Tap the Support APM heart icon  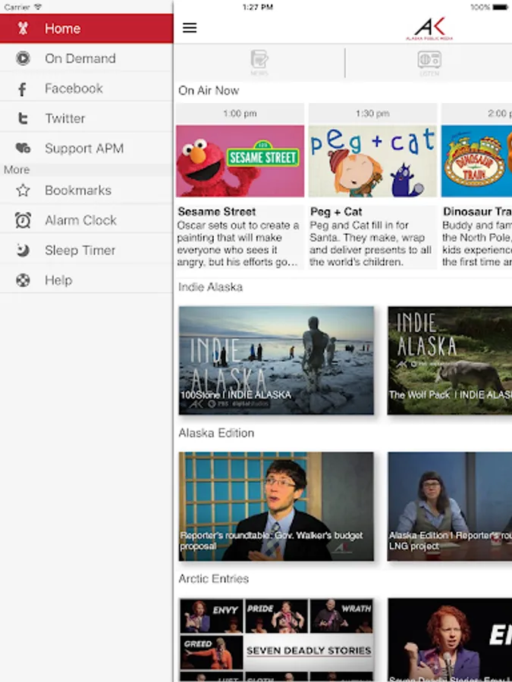(23, 149)
